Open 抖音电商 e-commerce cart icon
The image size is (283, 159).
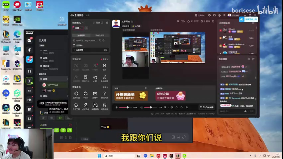pos(104,106)
